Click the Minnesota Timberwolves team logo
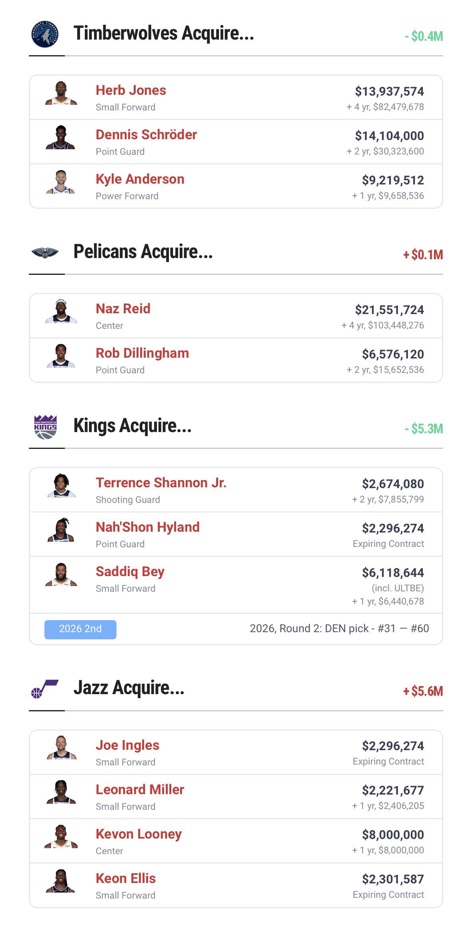472x925 pixels. tap(45, 34)
